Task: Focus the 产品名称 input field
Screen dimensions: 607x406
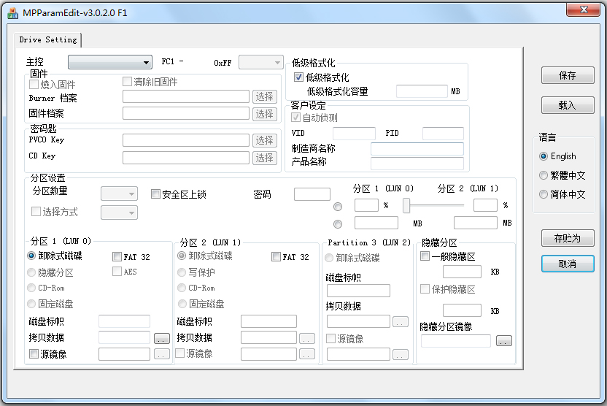Action: click(417, 163)
